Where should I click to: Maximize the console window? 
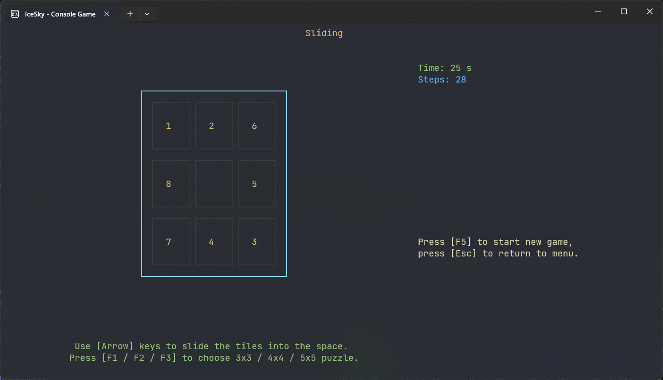click(x=624, y=12)
